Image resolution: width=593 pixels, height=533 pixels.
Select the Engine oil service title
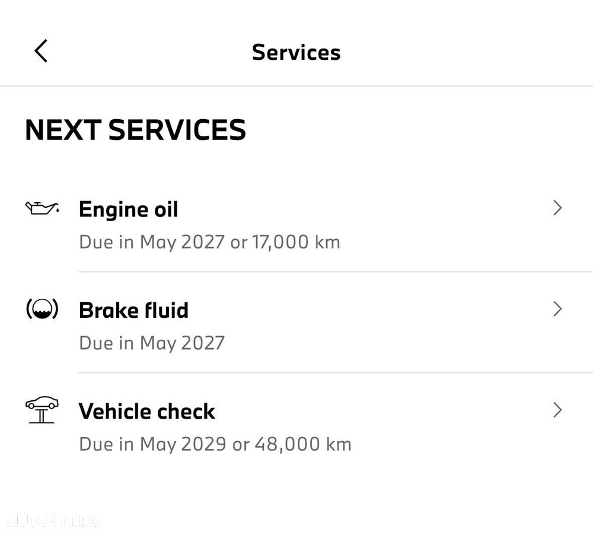tap(128, 209)
